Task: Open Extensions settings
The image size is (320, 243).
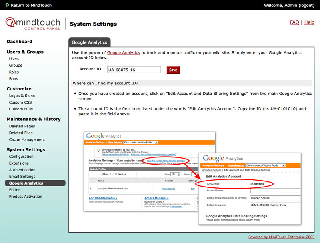Action: [19, 163]
